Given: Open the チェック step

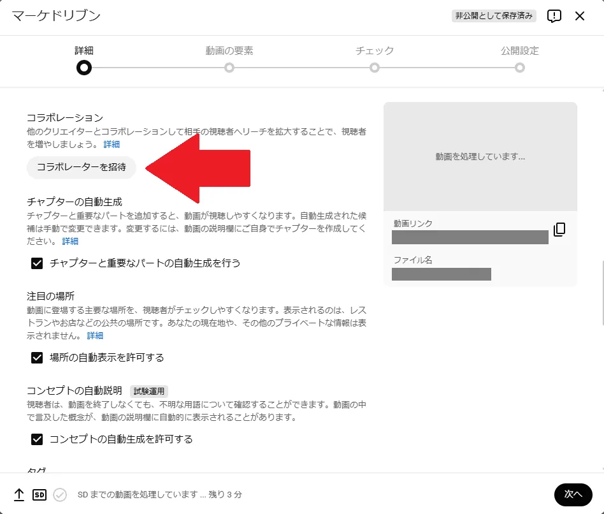Looking at the screenshot, I should pos(375,67).
